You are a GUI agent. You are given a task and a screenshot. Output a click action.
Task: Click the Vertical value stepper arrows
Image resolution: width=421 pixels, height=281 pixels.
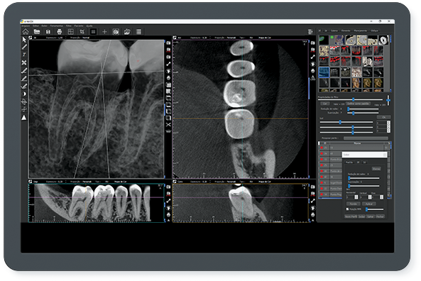pyautogui.click(x=370, y=197)
